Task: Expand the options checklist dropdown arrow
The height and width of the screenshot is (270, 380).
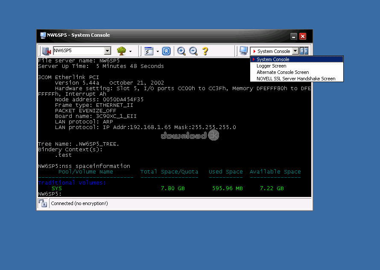Action: [x=157, y=52]
